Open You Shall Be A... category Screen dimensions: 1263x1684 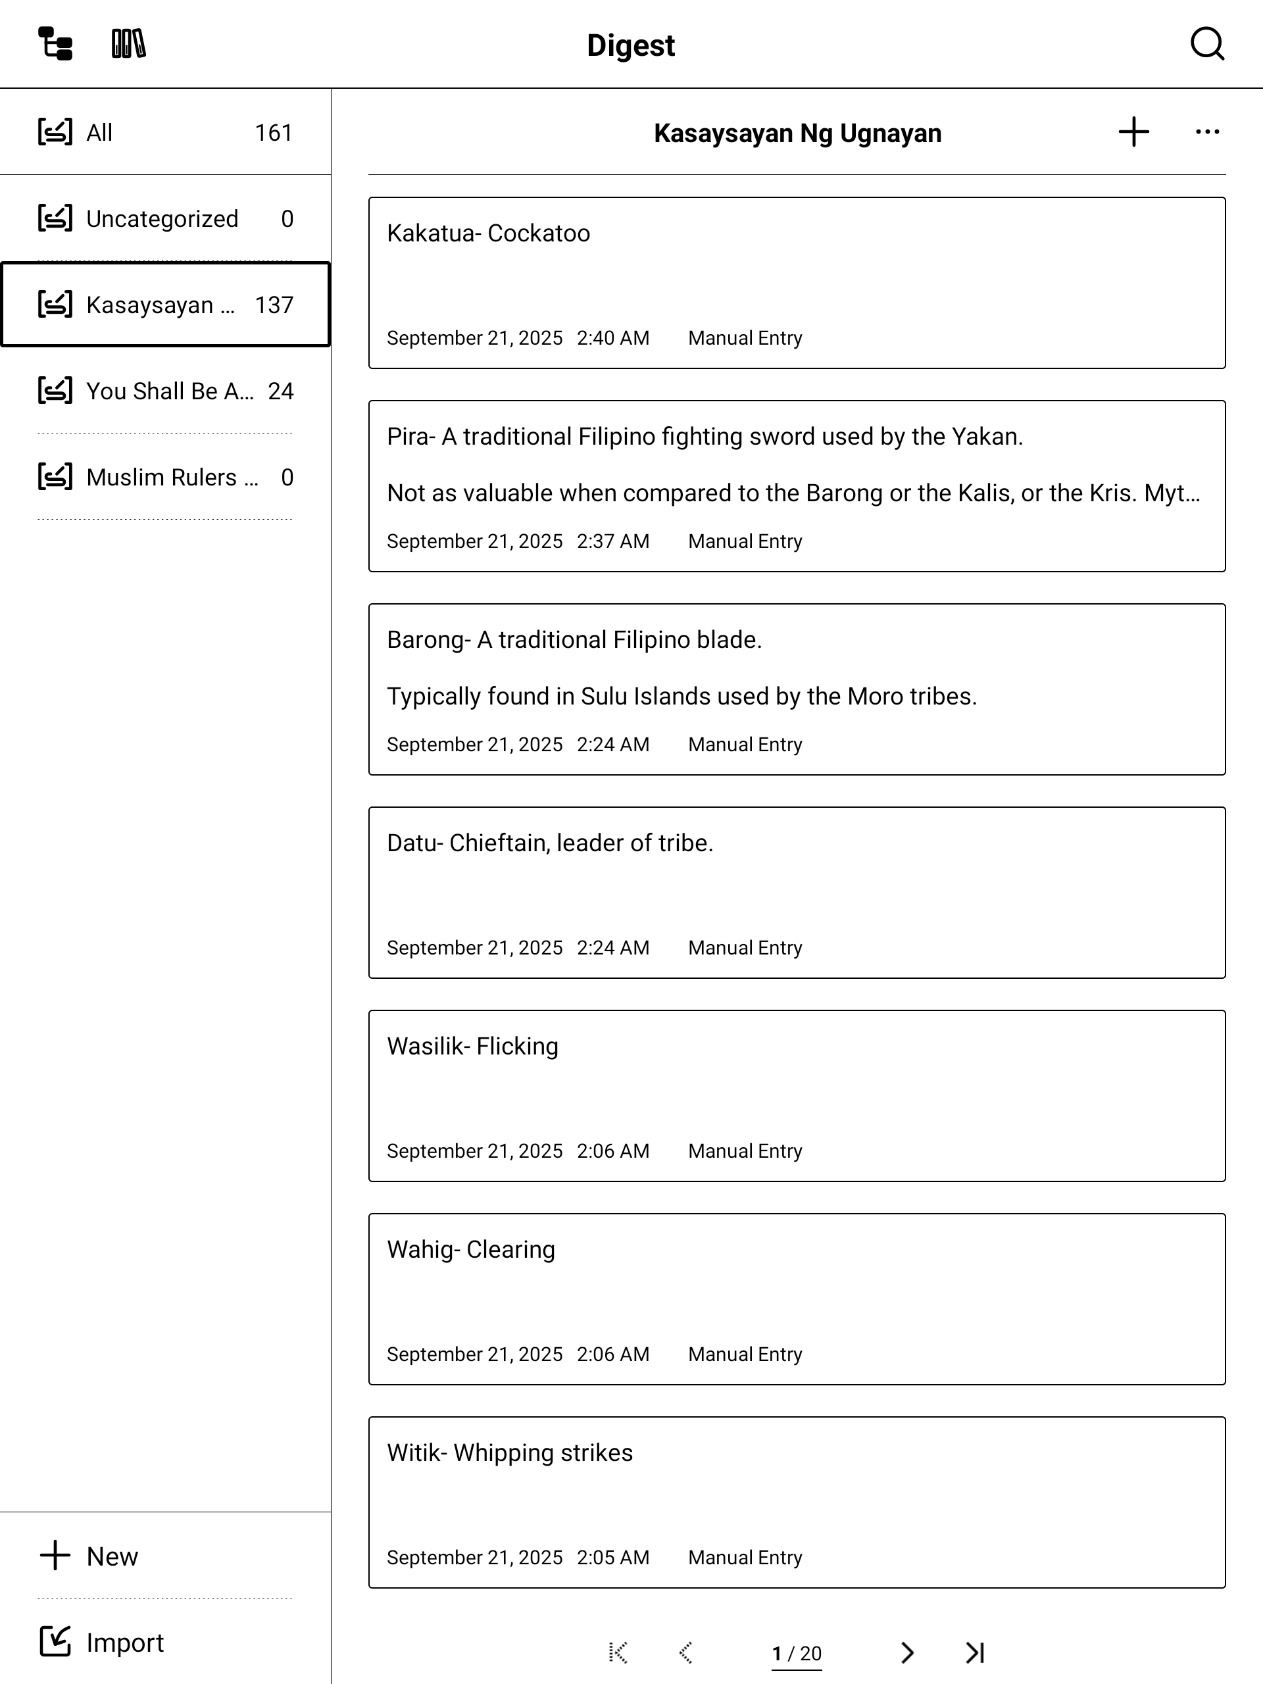click(165, 391)
